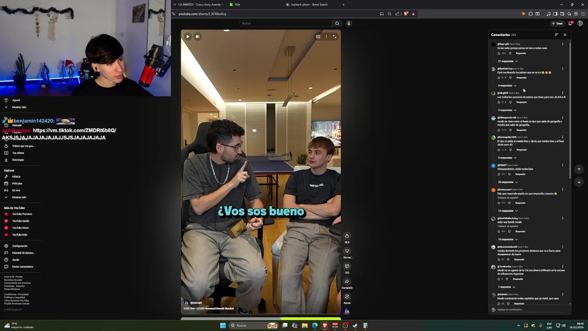The height and width of the screenshot is (331, 588).
Task: Mute the Shorts video volume
Action: click(198, 36)
